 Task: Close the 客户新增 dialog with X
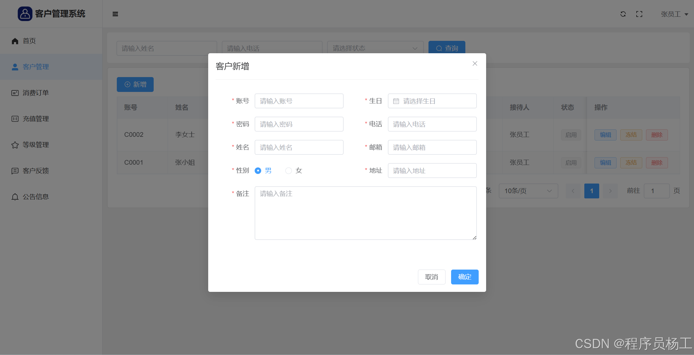point(475,63)
